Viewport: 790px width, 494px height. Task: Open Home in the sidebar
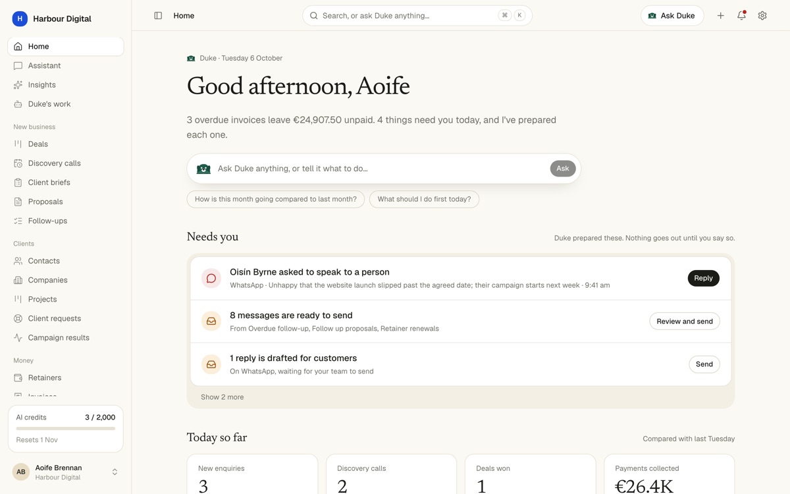click(x=66, y=46)
